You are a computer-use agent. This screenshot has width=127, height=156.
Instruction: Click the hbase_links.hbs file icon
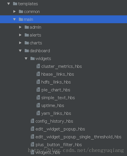(38, 74)
